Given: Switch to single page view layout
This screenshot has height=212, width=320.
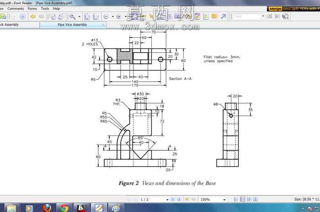Looking at the screenshot, I should pyautogui.click(x=236, y=199).
